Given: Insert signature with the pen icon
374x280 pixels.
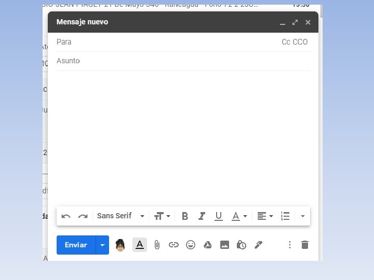Looking at the screenshot, I should point(259,245).
